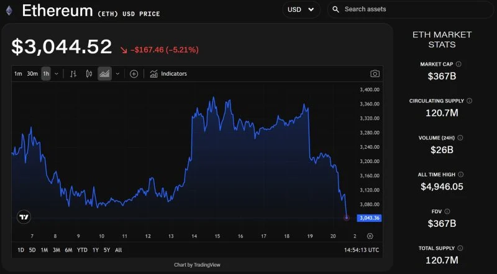Select the bar chart style icon

coord(73,74)
